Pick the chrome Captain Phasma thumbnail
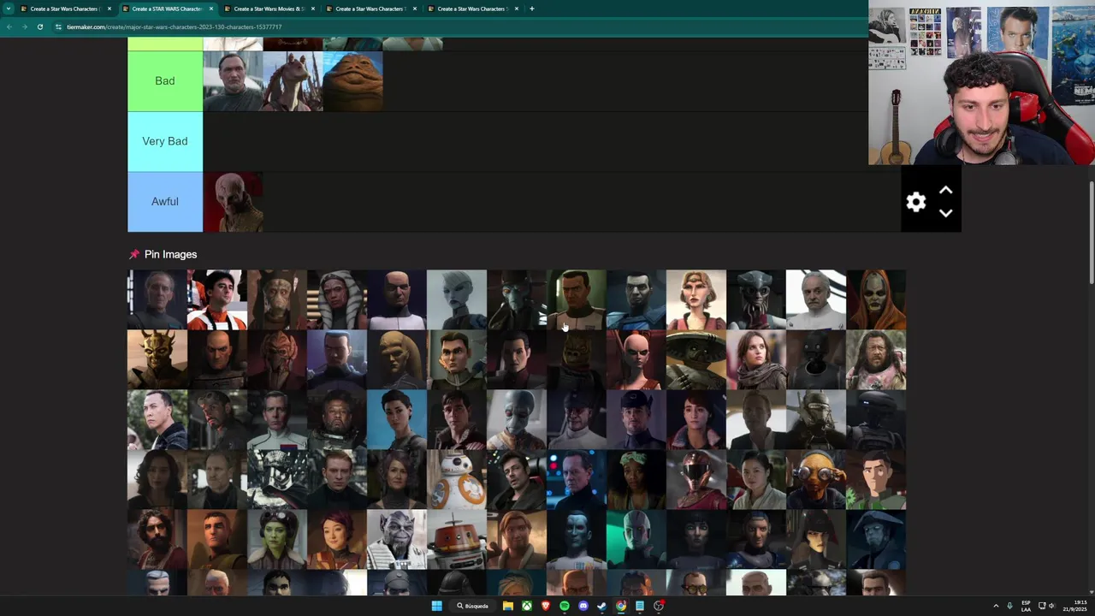This screenshot has width=1095, height=616. [277, 479]
